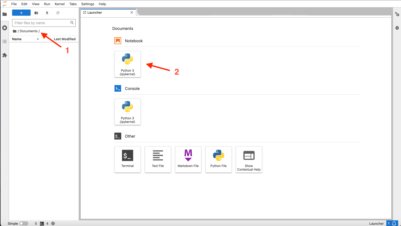Open the Table of Contents sidebar
This screenshot has height=226, width=401.
[5, 41]
